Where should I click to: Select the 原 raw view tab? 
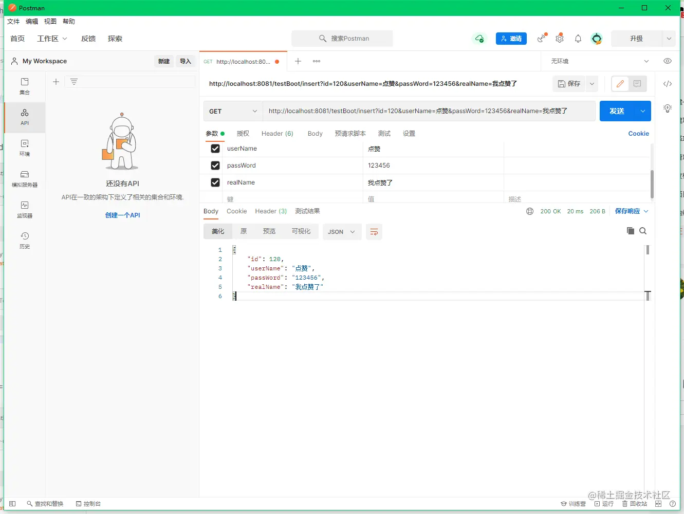(x=244, y=232)
